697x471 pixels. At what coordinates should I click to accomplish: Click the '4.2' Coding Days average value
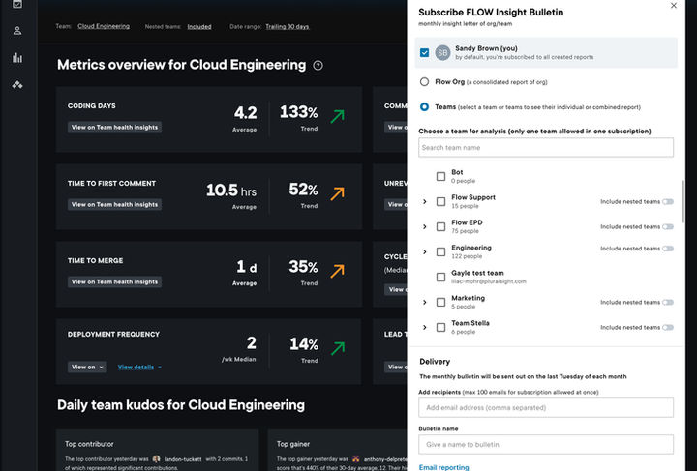pos(245,113)
